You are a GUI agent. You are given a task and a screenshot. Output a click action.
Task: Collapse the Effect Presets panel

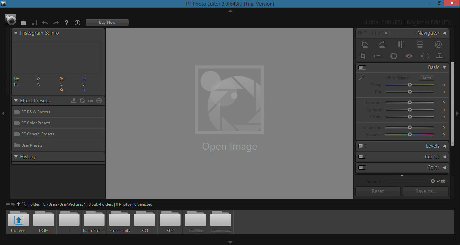[16, 101]
